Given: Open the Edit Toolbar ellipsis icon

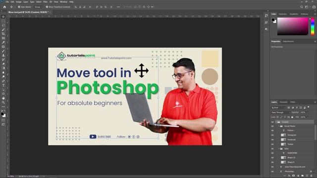Looking at the screenshot, I should pos(3,107).
